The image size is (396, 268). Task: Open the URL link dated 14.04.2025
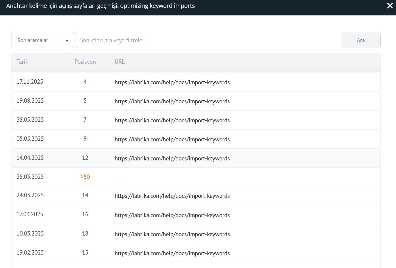(x=172, y=158)
